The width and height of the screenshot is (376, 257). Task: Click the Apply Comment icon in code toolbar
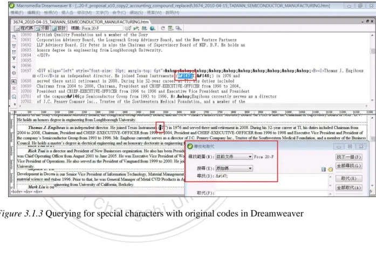[14, 97]
